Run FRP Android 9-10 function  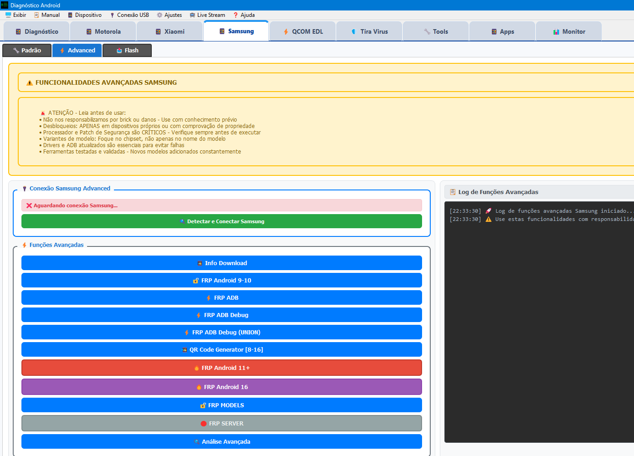point(222,280)
